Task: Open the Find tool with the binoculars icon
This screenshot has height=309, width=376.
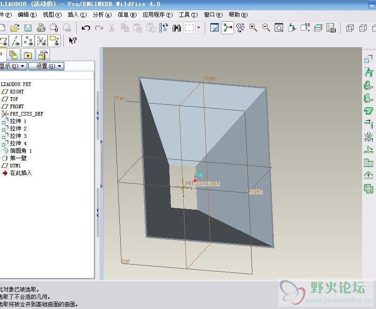Action: click(177, 28)
